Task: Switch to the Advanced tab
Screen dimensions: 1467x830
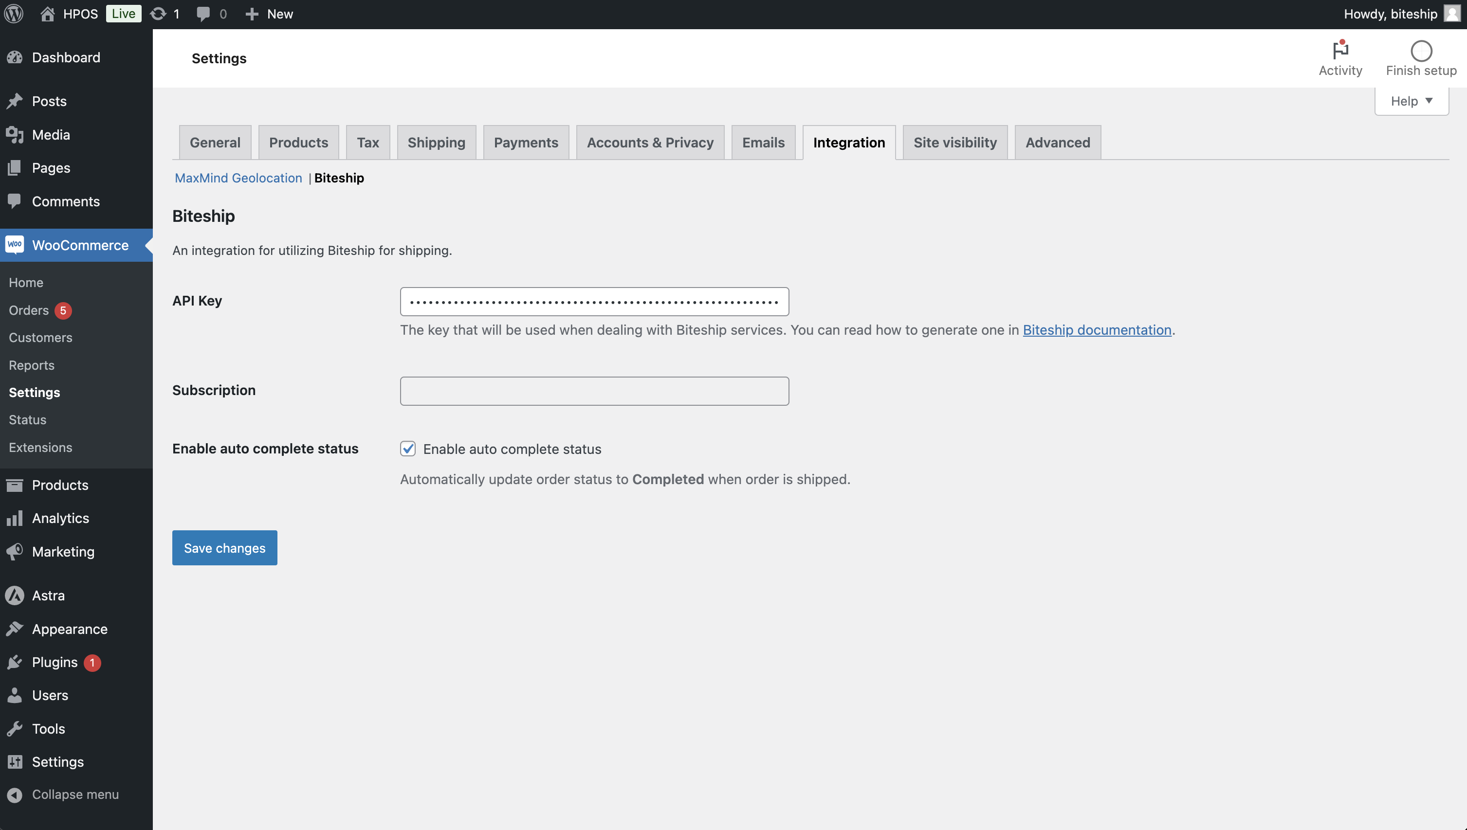Action: [x=1057, y=143]
